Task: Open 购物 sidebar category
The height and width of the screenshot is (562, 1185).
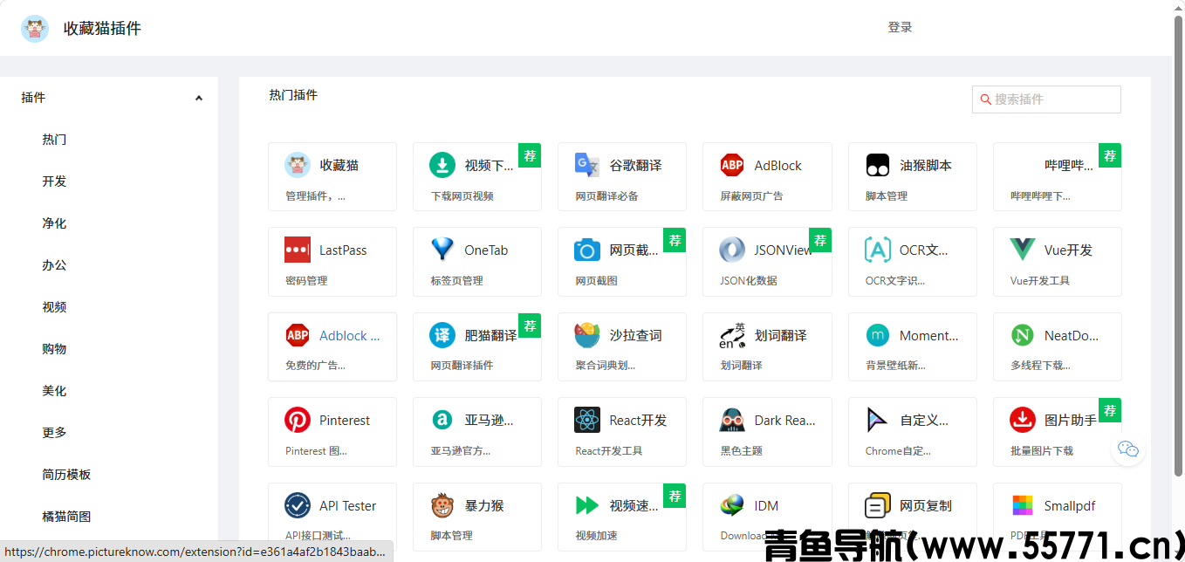Action: click(54, 349)
